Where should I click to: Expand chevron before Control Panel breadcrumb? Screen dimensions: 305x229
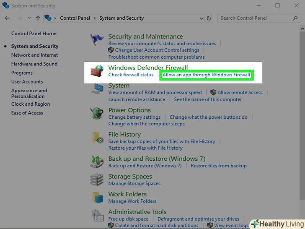click(x=55, y=18)
